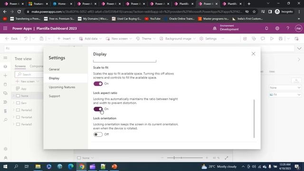Open the Insert menu
This screenshot has height=171, width=304.
tap(66, 38)
